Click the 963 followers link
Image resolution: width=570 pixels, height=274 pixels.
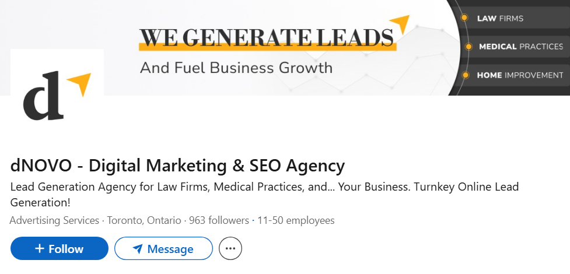218,221
